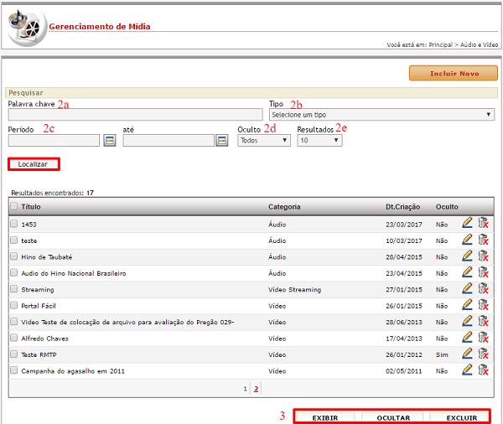Select all rows via header checkbox

(13, 206)
